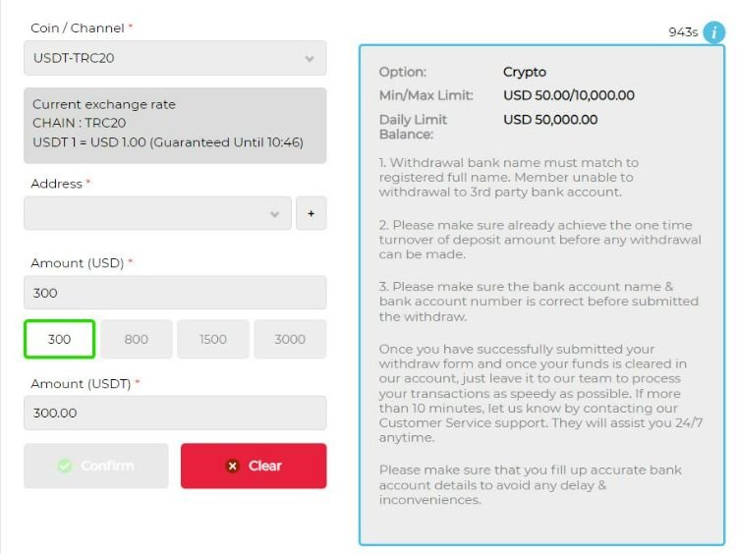The width and height of the screenshot is (737, 554).
Task: Choose the 3000 preset amount
Action: [290, 339]
